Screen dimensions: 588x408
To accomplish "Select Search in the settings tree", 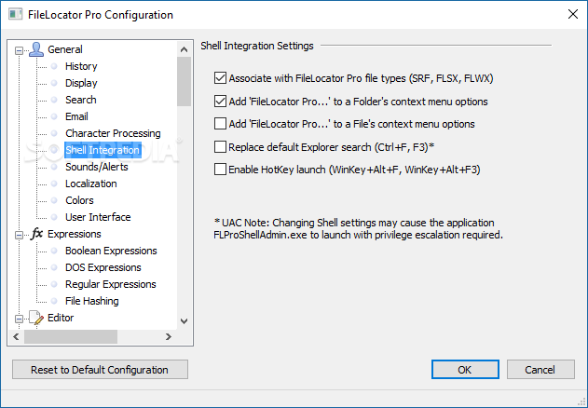I will coord(81,100).
